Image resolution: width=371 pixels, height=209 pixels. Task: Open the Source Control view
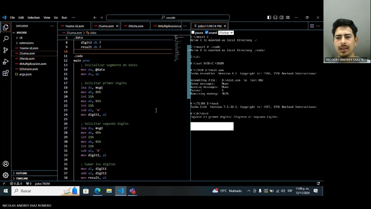point(6,50)
